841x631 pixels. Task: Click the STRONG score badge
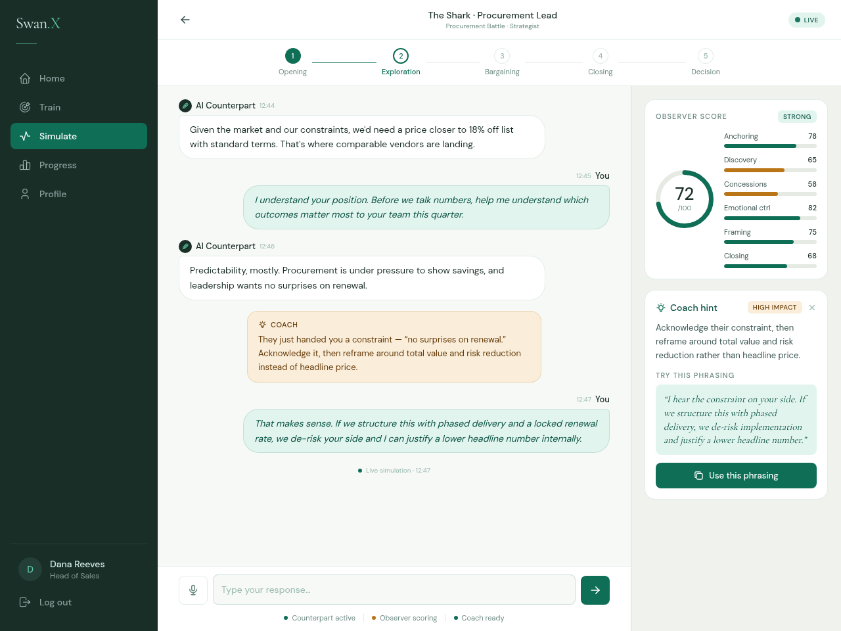click(797, 116)
